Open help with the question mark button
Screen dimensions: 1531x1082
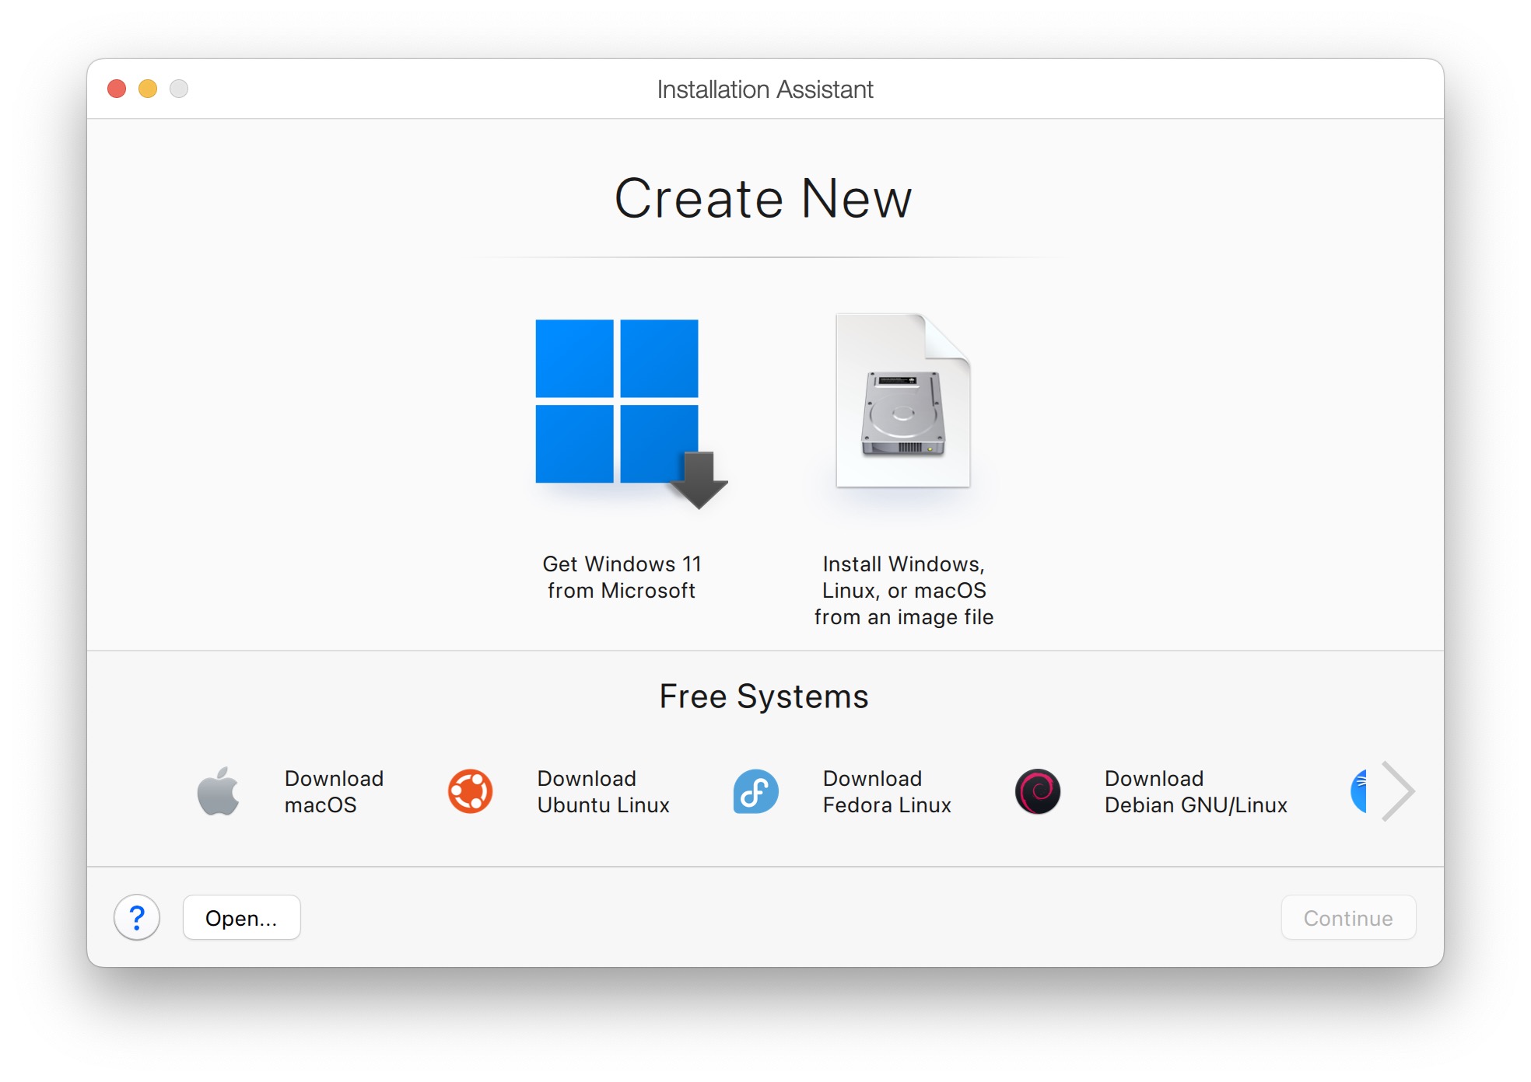point(137,918)
